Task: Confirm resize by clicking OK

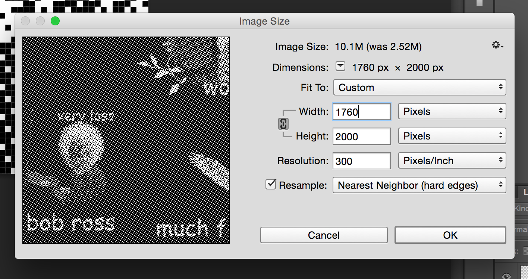Action: coord(450,235)
